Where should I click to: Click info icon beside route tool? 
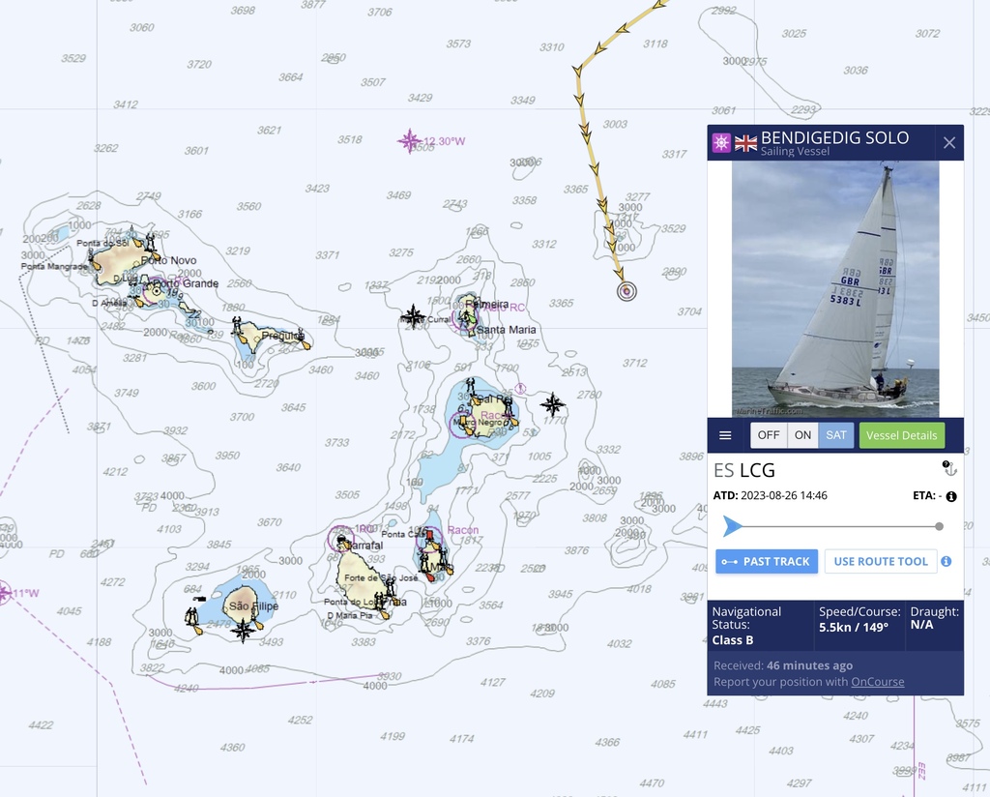[x=946, y=561]
